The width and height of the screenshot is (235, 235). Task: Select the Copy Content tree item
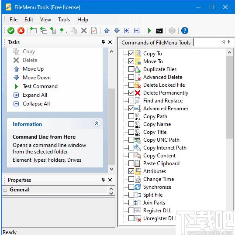[x=159, y=156]
